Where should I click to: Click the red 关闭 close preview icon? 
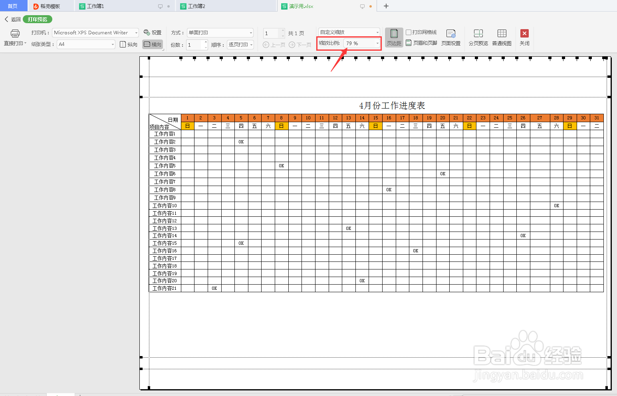click(x=525, y=34)
